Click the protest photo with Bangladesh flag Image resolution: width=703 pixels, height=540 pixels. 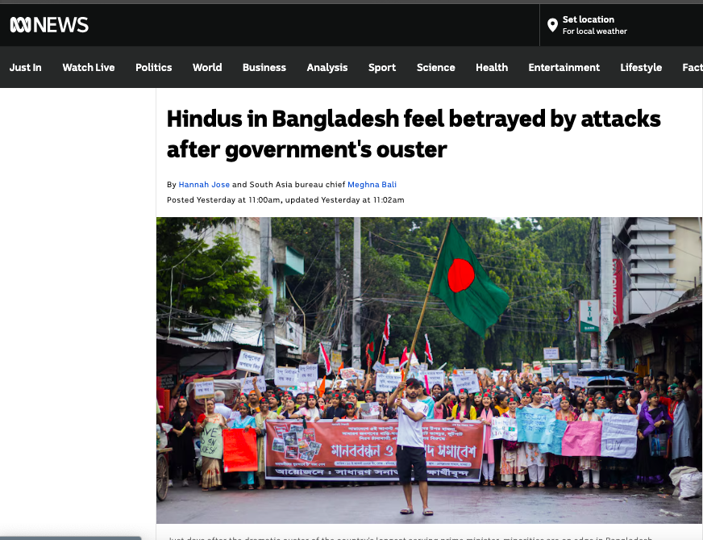coord(429,370)
